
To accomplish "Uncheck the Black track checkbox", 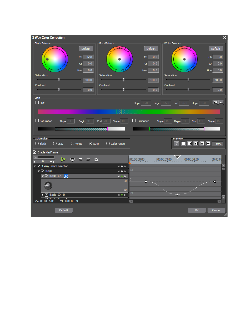I will point(42,171).
